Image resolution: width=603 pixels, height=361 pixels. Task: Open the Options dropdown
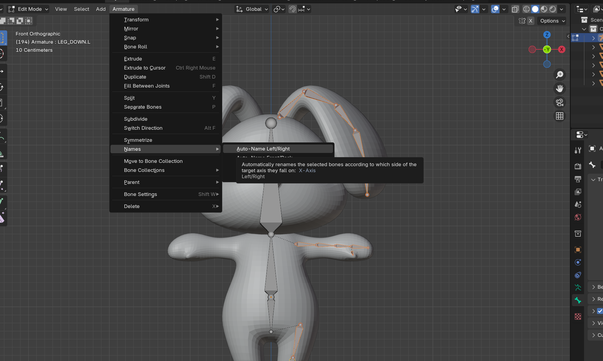pos(552,21)
